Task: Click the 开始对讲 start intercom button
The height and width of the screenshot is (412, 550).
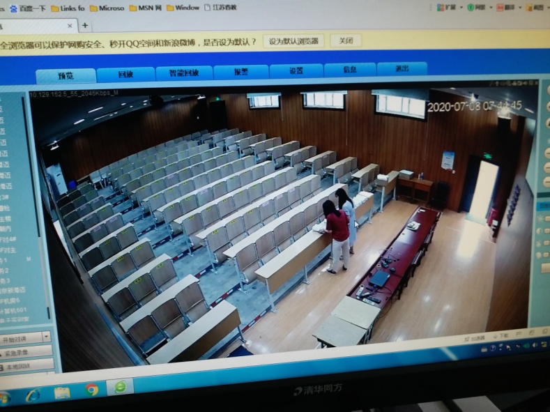Action: [x=22, y=339]
